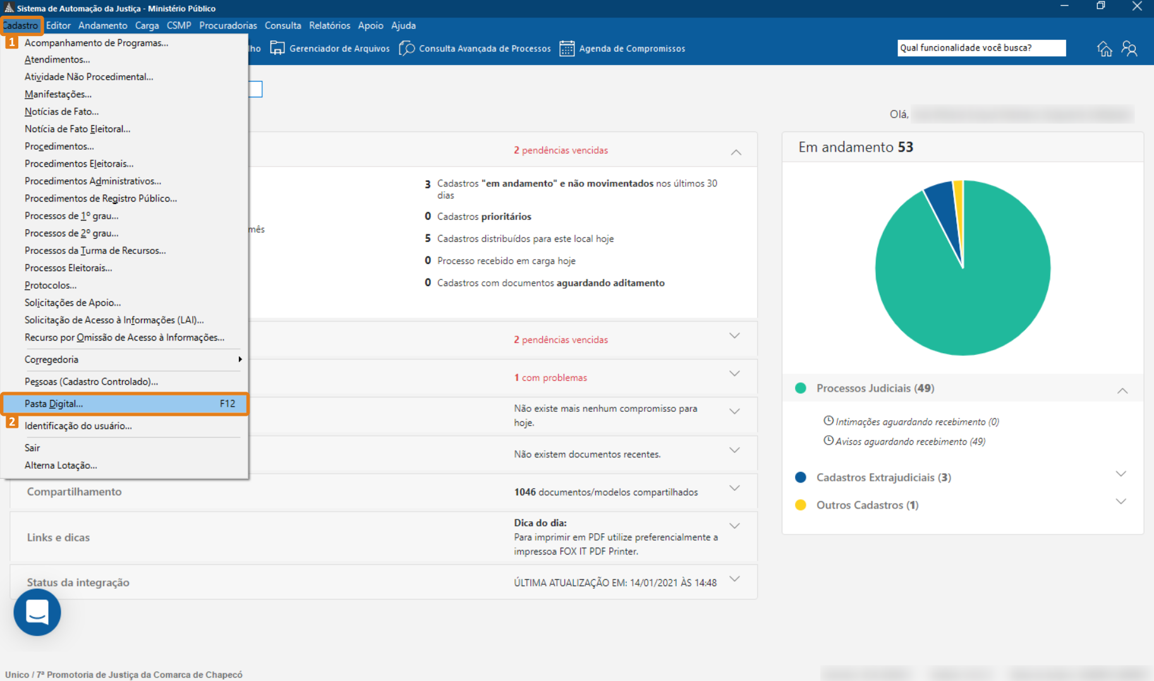Open the Consulta menu
Image resolution: width=1154 pixels, height=681 pixels.
[x=282, y=25]
